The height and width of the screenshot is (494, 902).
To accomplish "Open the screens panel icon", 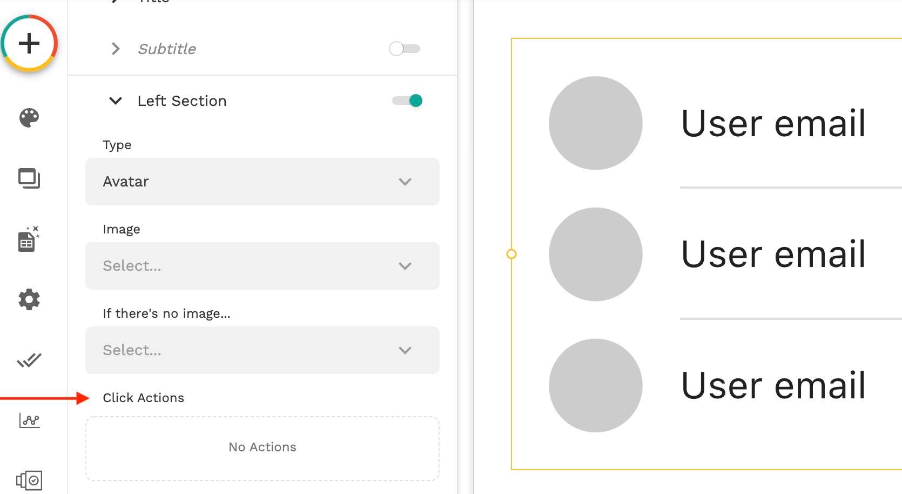I will coord(29,178).
